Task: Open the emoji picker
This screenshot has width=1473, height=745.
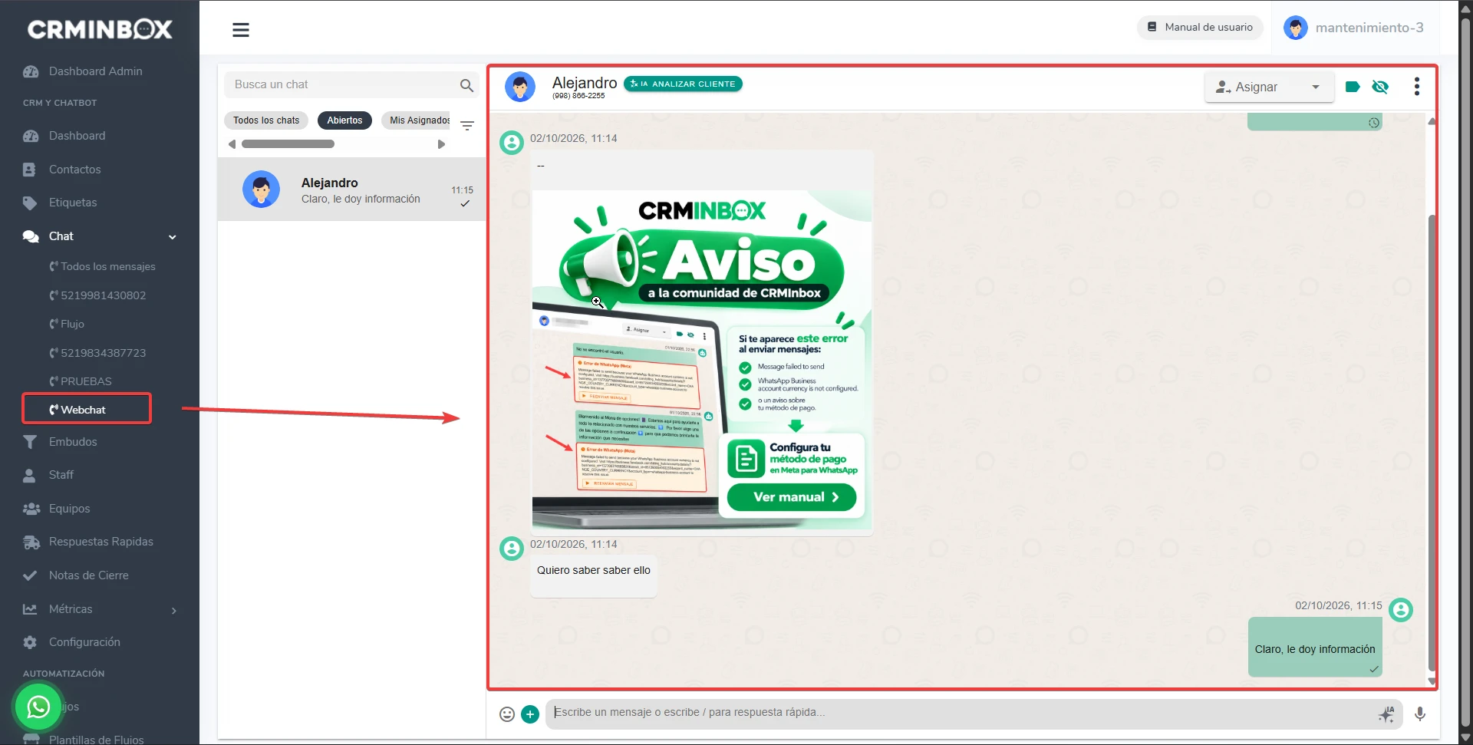Action: click(x=507, y=714)
